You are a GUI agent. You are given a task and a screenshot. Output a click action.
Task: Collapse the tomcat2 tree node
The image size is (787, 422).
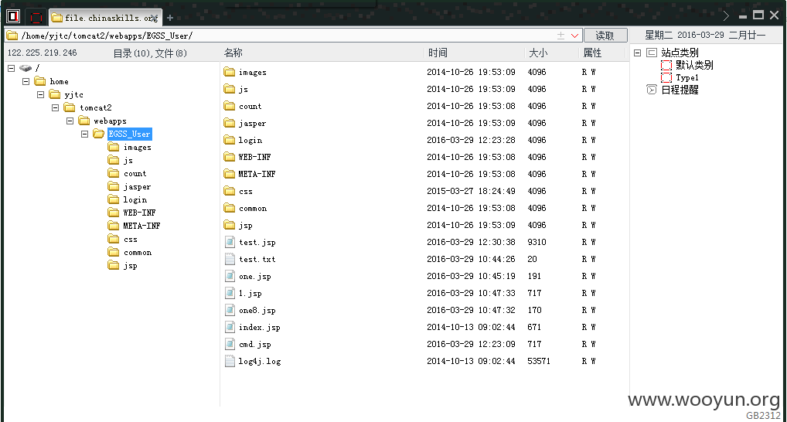pos(55,108)
